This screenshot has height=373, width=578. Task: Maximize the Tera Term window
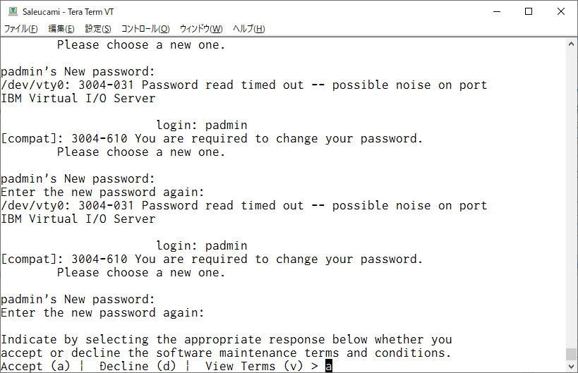coord(529,11)
